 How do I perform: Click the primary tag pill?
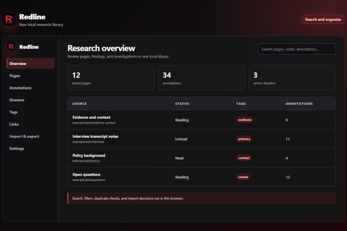tap(244, 139)
